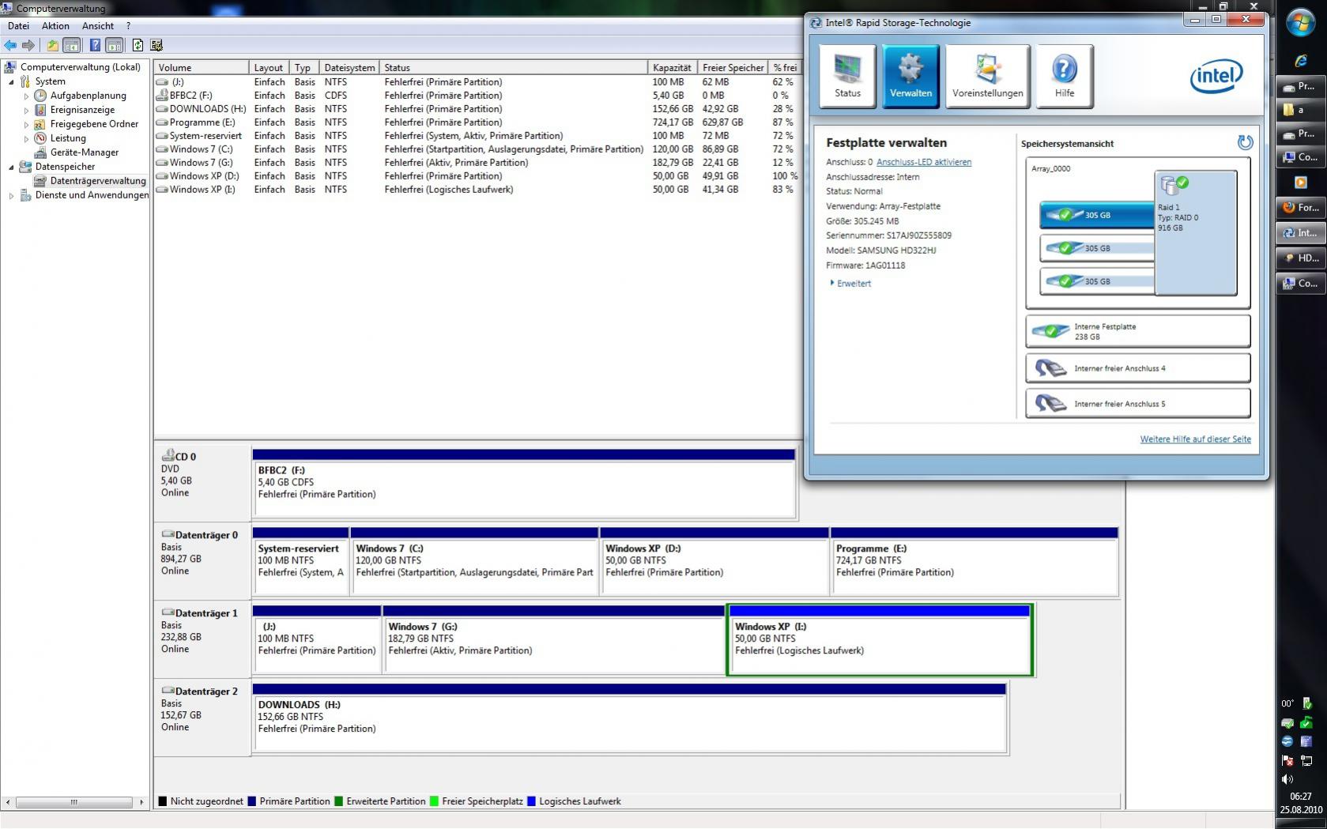
Task: Open help via the blue question mark toolbar icon
Action: [x=95, y=45]
